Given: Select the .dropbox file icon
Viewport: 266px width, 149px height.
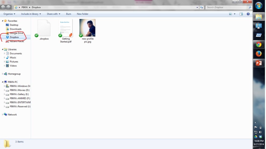Looking at the screenshot, I should point(44,28).
